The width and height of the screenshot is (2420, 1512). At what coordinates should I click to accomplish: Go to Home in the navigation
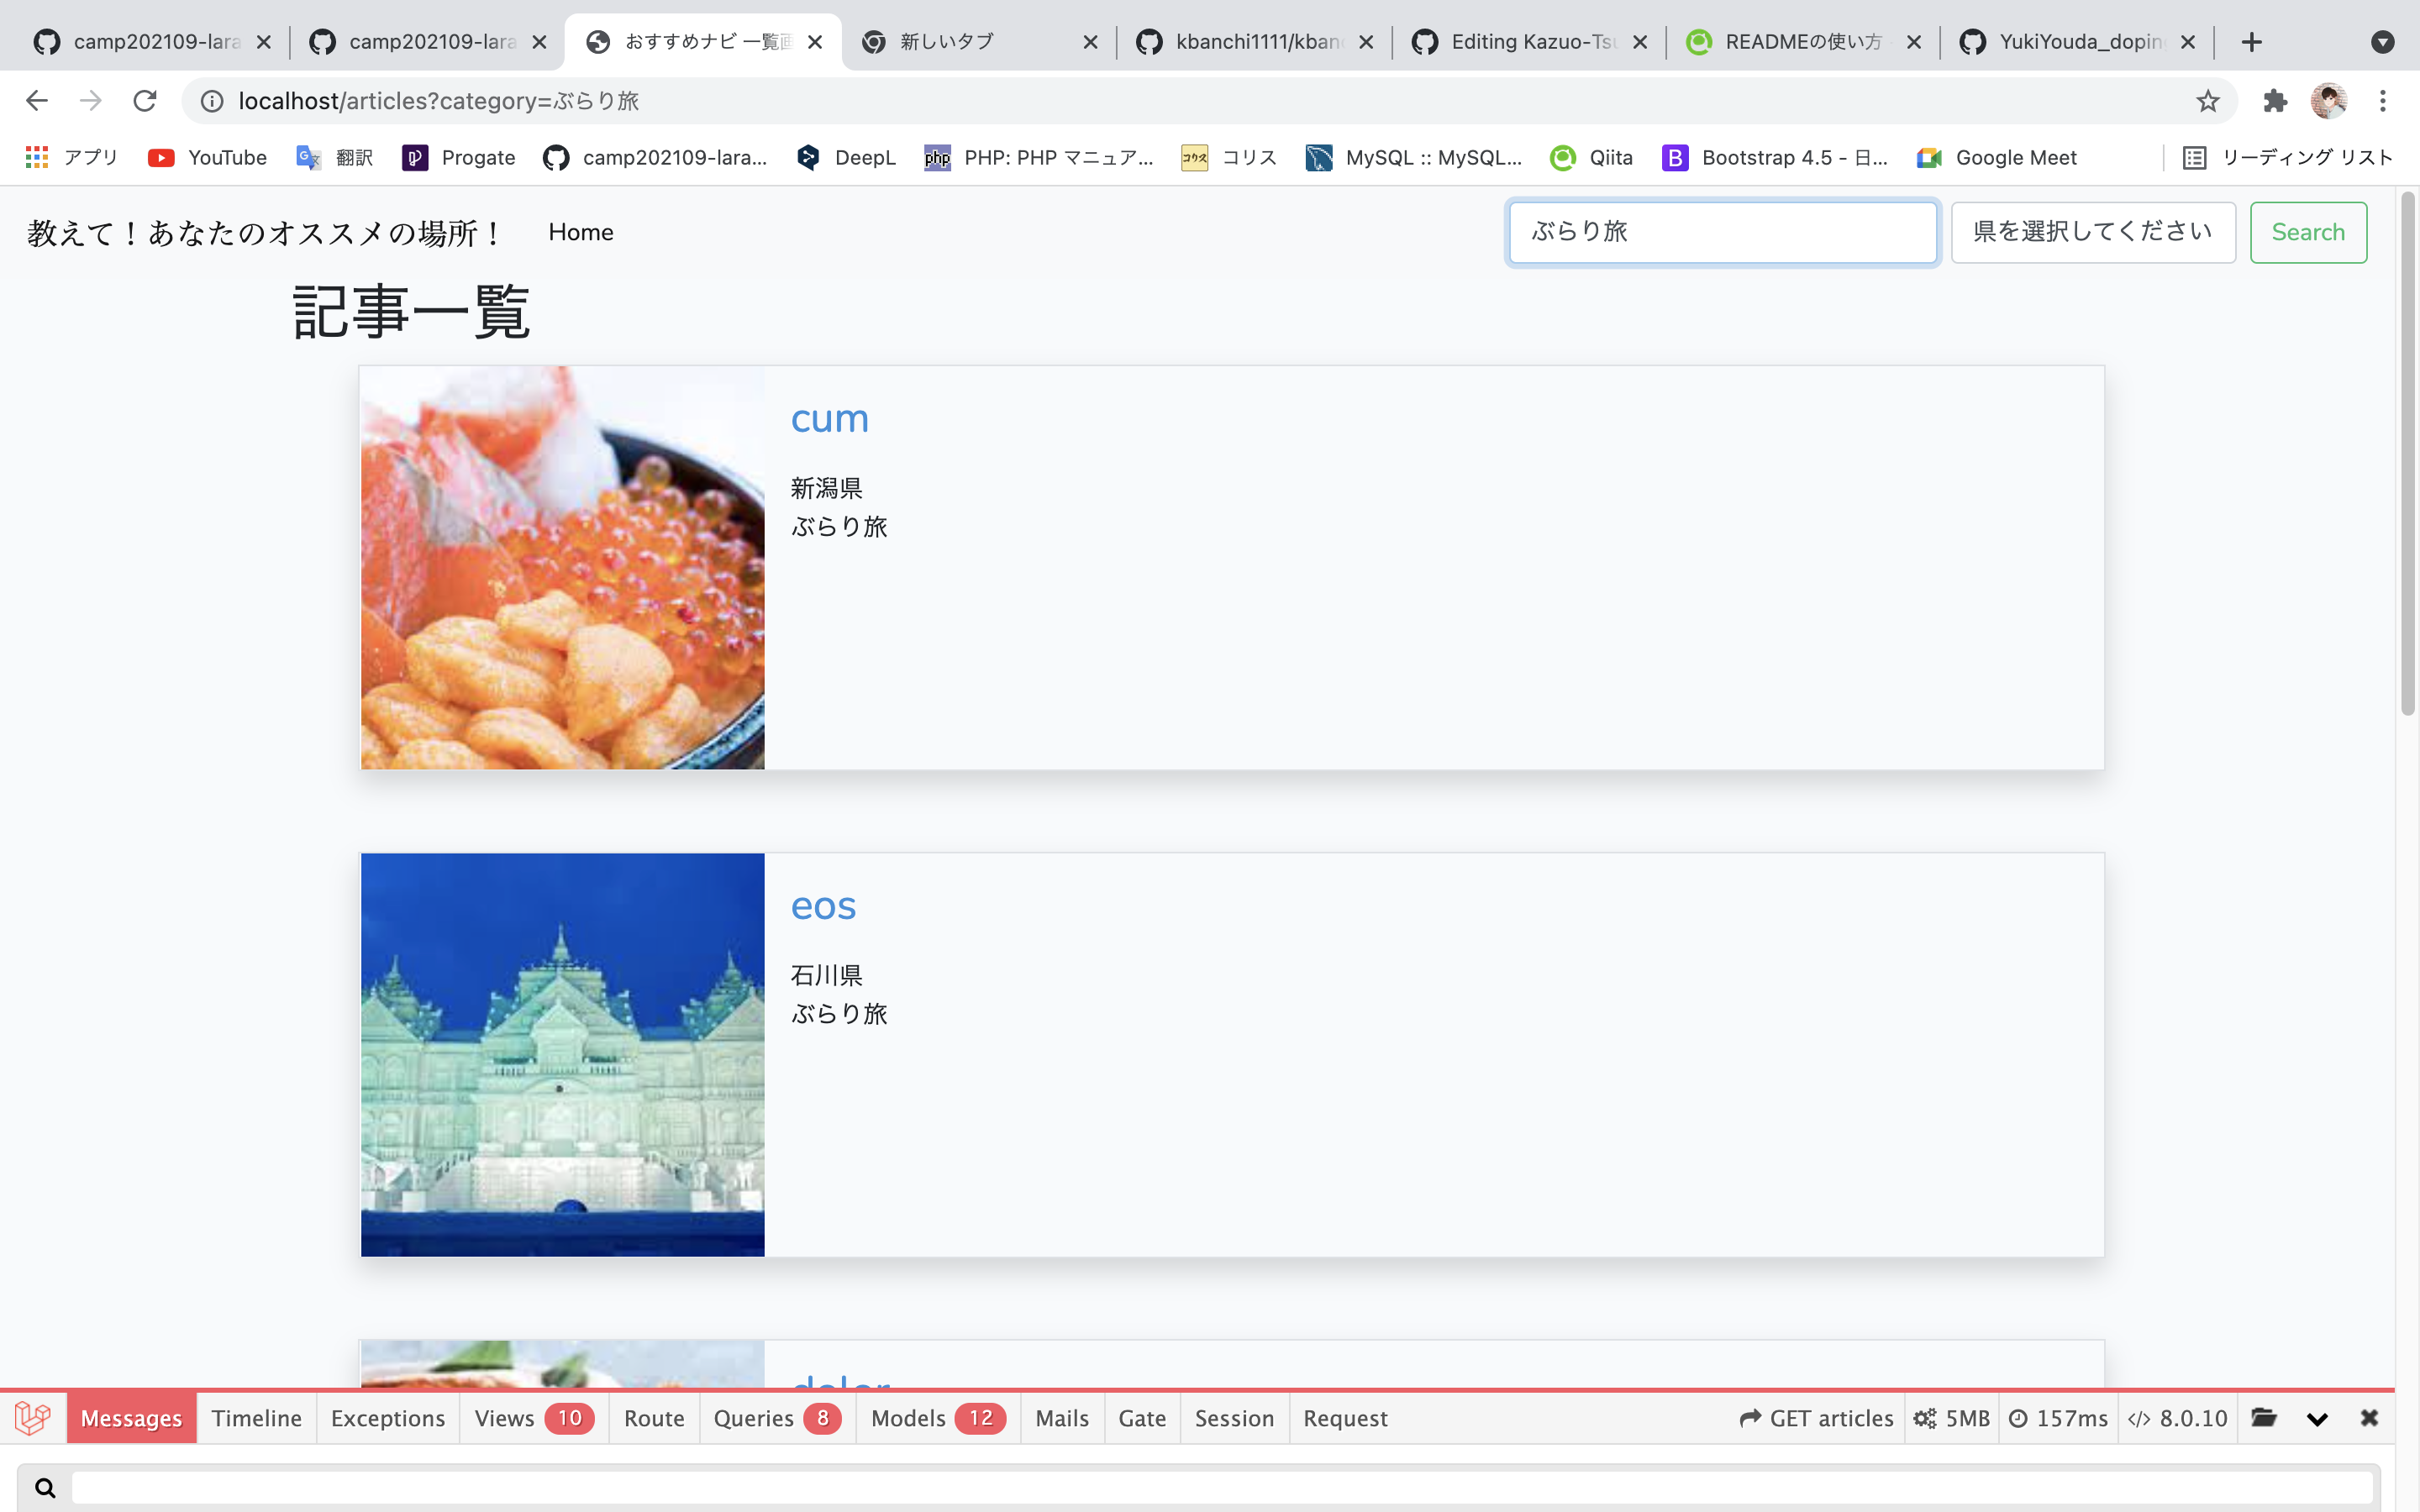pos(581,232)
